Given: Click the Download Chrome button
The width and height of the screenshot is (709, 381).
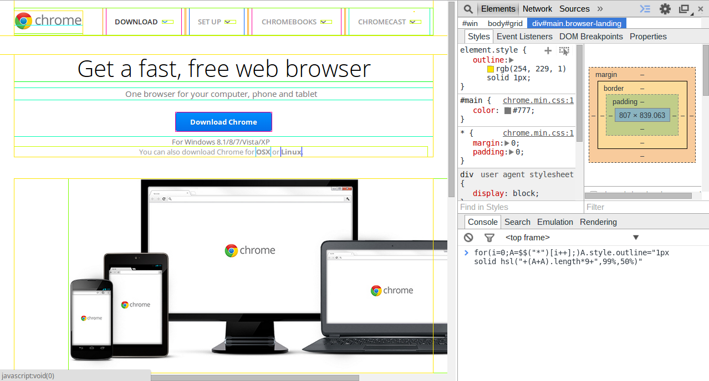Looking at the screenshot, I should [223, 122].
